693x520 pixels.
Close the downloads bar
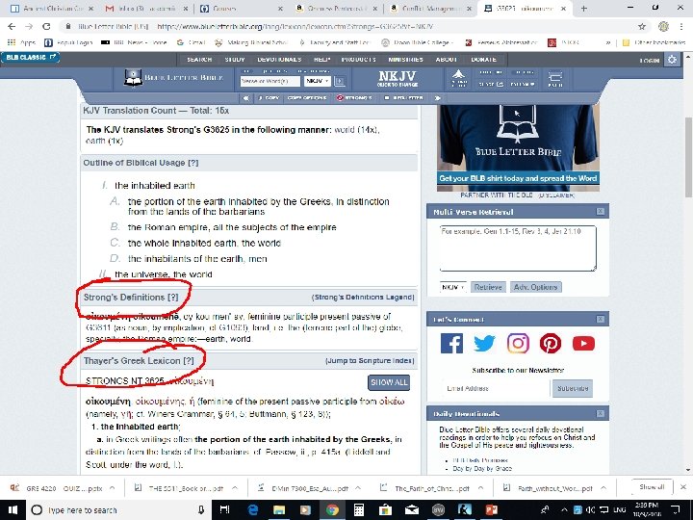(682, 487)
